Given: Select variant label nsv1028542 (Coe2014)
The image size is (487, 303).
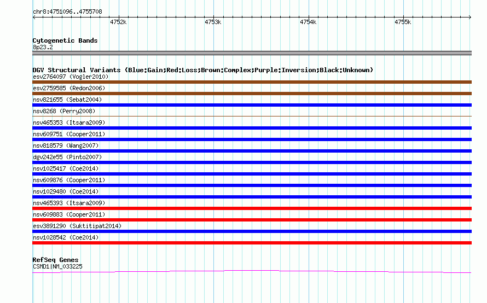Looking at the screenshot, I should click(66, 237).
